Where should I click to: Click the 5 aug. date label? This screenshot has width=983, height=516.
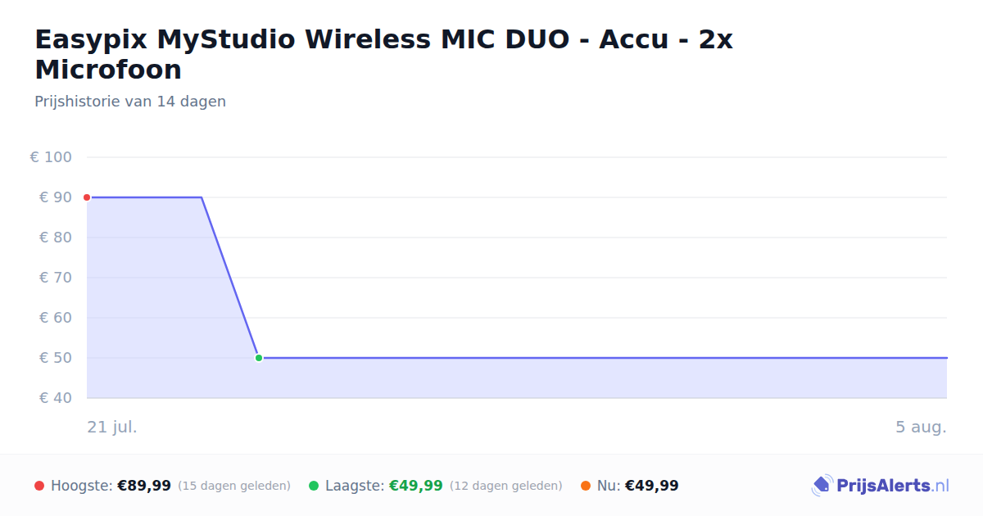coord(921,427)
